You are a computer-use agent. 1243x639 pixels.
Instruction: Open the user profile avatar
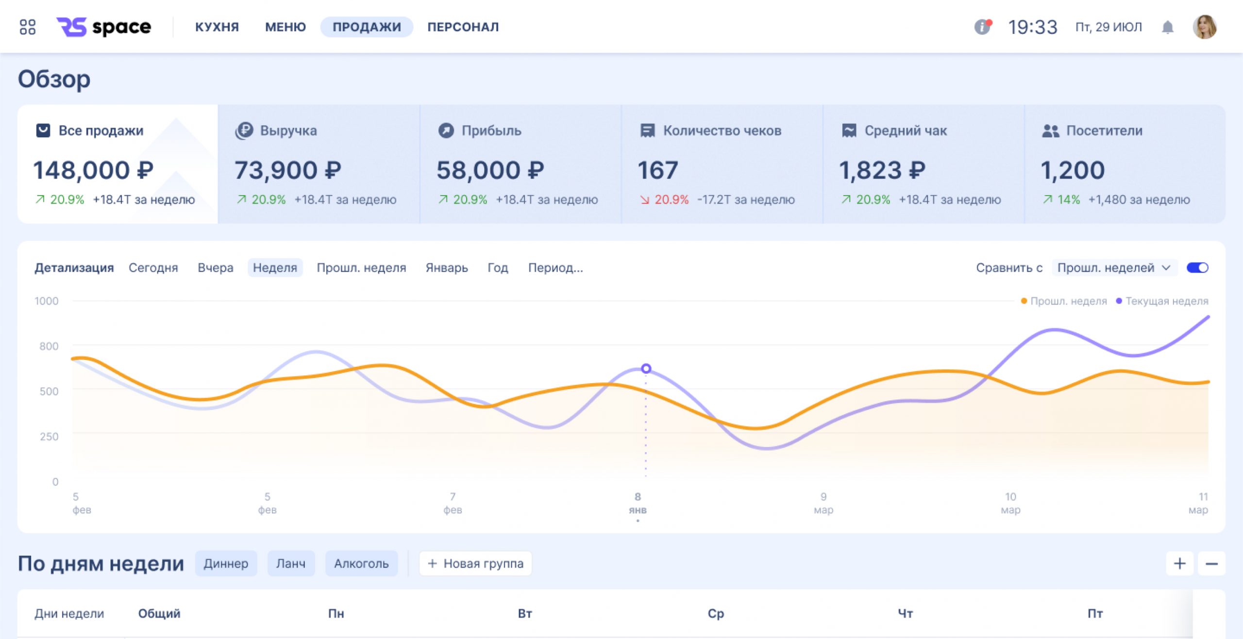(x=1204, y=27)
